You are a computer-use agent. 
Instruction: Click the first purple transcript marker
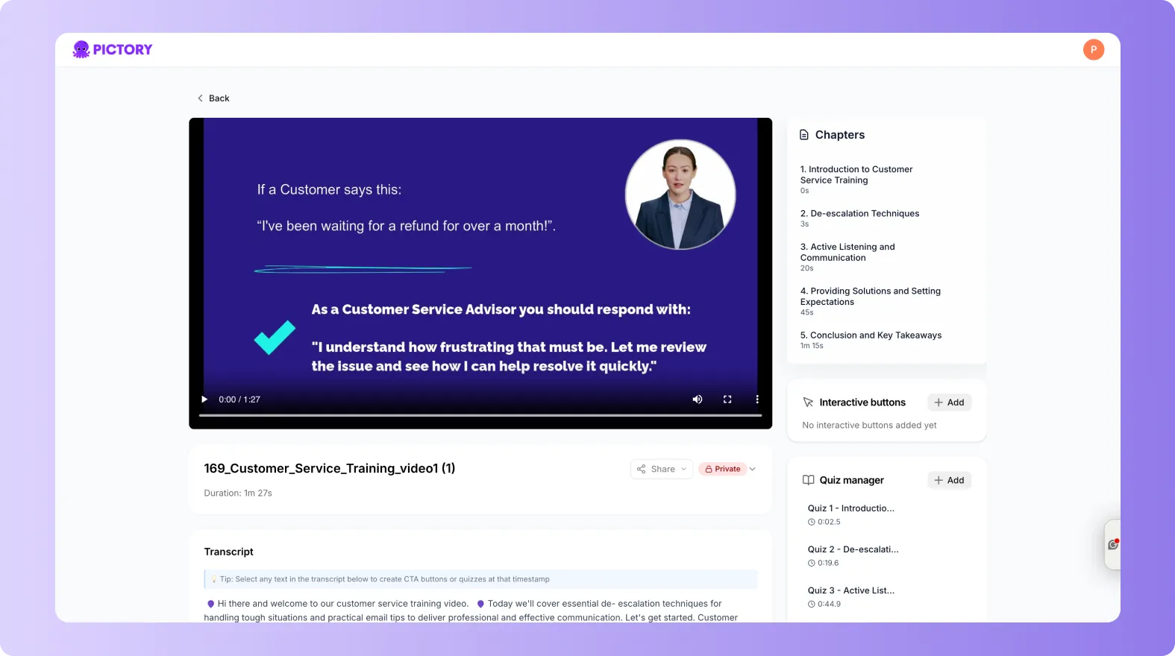pos(210,604)
